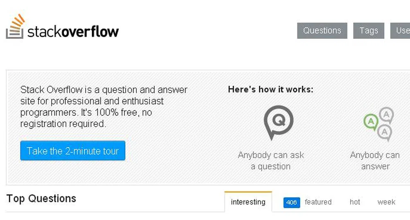Go to the partially visible Users button
The image size is (410, 220).
click(x=402, y=31)
